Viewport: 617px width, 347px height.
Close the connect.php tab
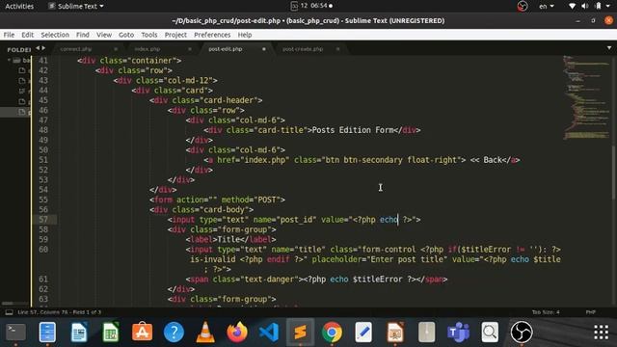click(116, 49)
